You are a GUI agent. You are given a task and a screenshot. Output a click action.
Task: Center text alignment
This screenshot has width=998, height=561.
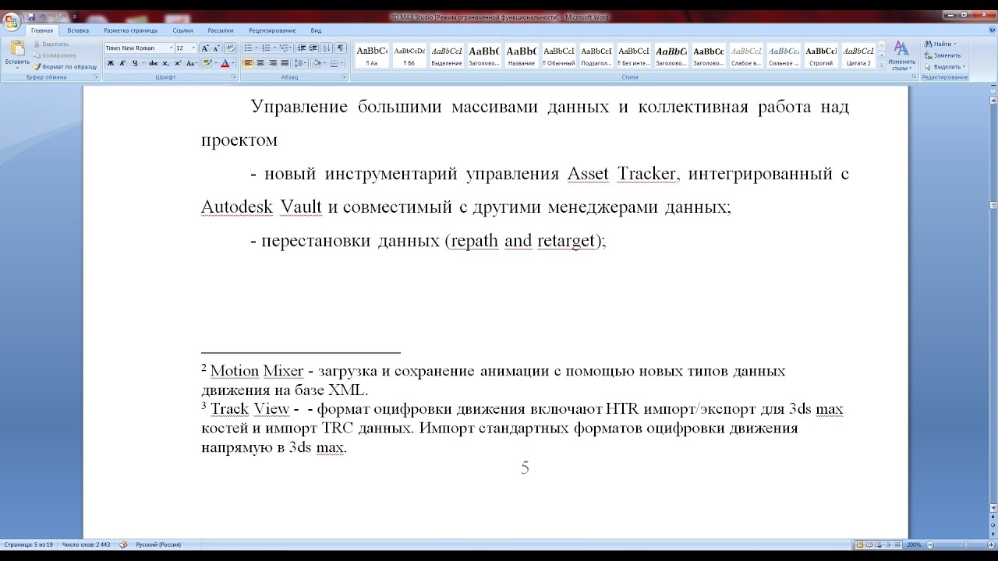(x=260, y=63)
